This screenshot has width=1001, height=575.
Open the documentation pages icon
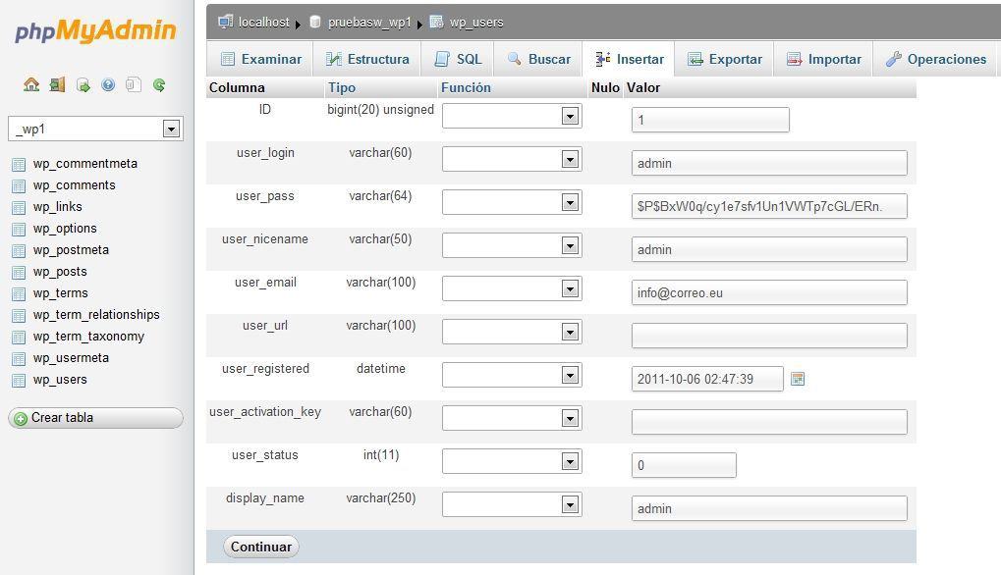[x=134, y=84]
